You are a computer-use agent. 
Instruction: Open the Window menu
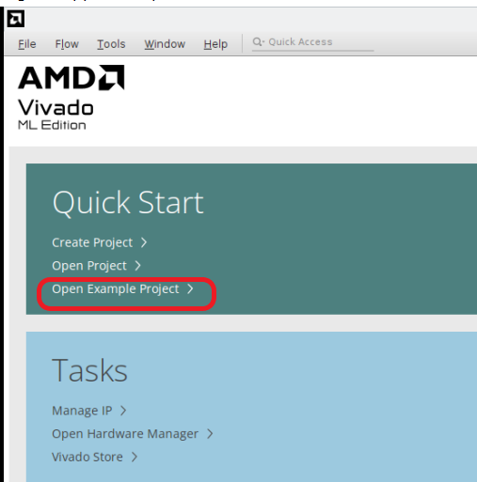click(165, 44)
